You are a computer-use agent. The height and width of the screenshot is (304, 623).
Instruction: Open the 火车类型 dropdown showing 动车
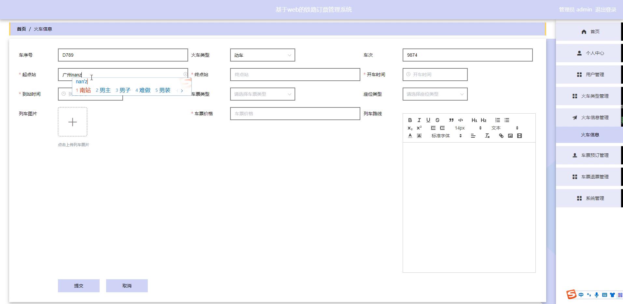262,55
